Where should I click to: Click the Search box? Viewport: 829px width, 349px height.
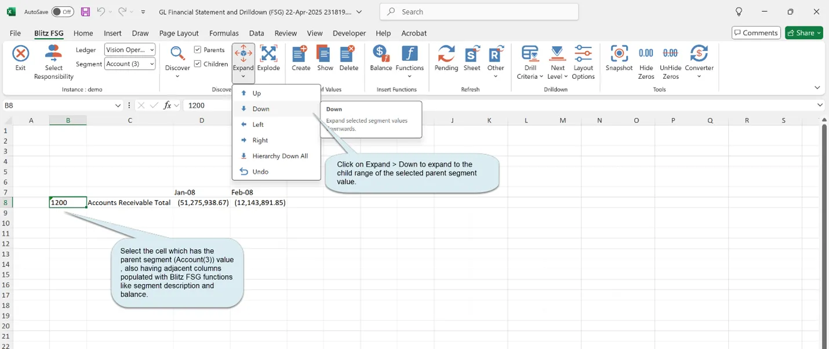click(479, 12)
